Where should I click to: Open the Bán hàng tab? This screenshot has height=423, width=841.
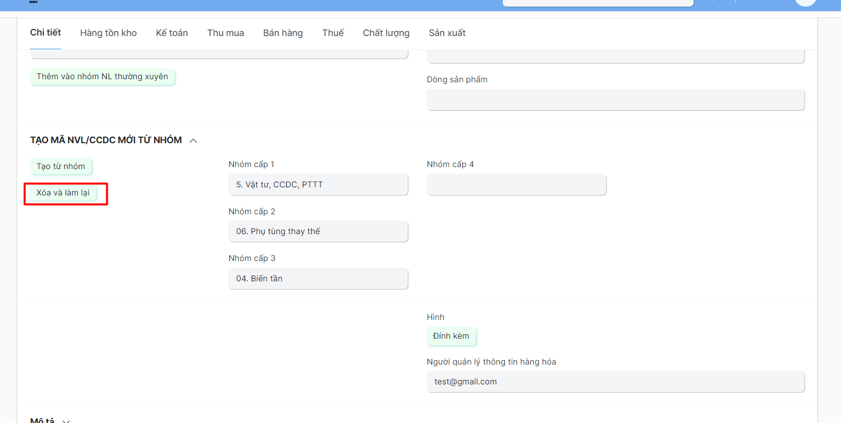283,33
